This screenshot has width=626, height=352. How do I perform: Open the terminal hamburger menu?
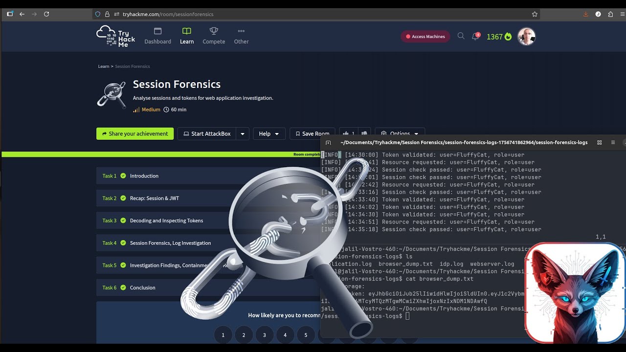[x=613, y=143]
